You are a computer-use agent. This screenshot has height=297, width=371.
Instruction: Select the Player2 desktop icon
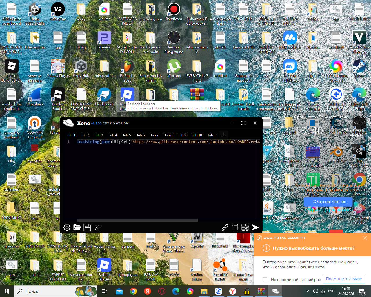click(104, 41)
